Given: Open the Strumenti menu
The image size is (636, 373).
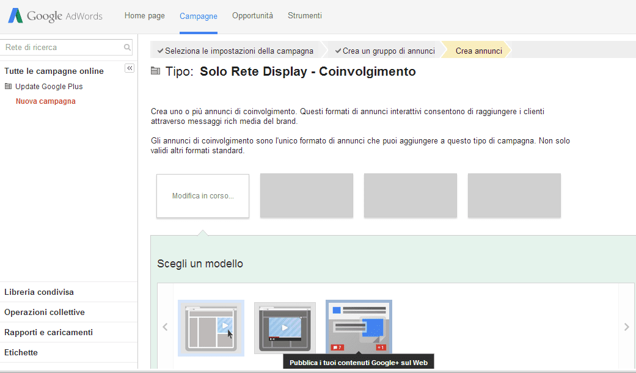Looking at the screenshot, I should click(x=304, y=16).
